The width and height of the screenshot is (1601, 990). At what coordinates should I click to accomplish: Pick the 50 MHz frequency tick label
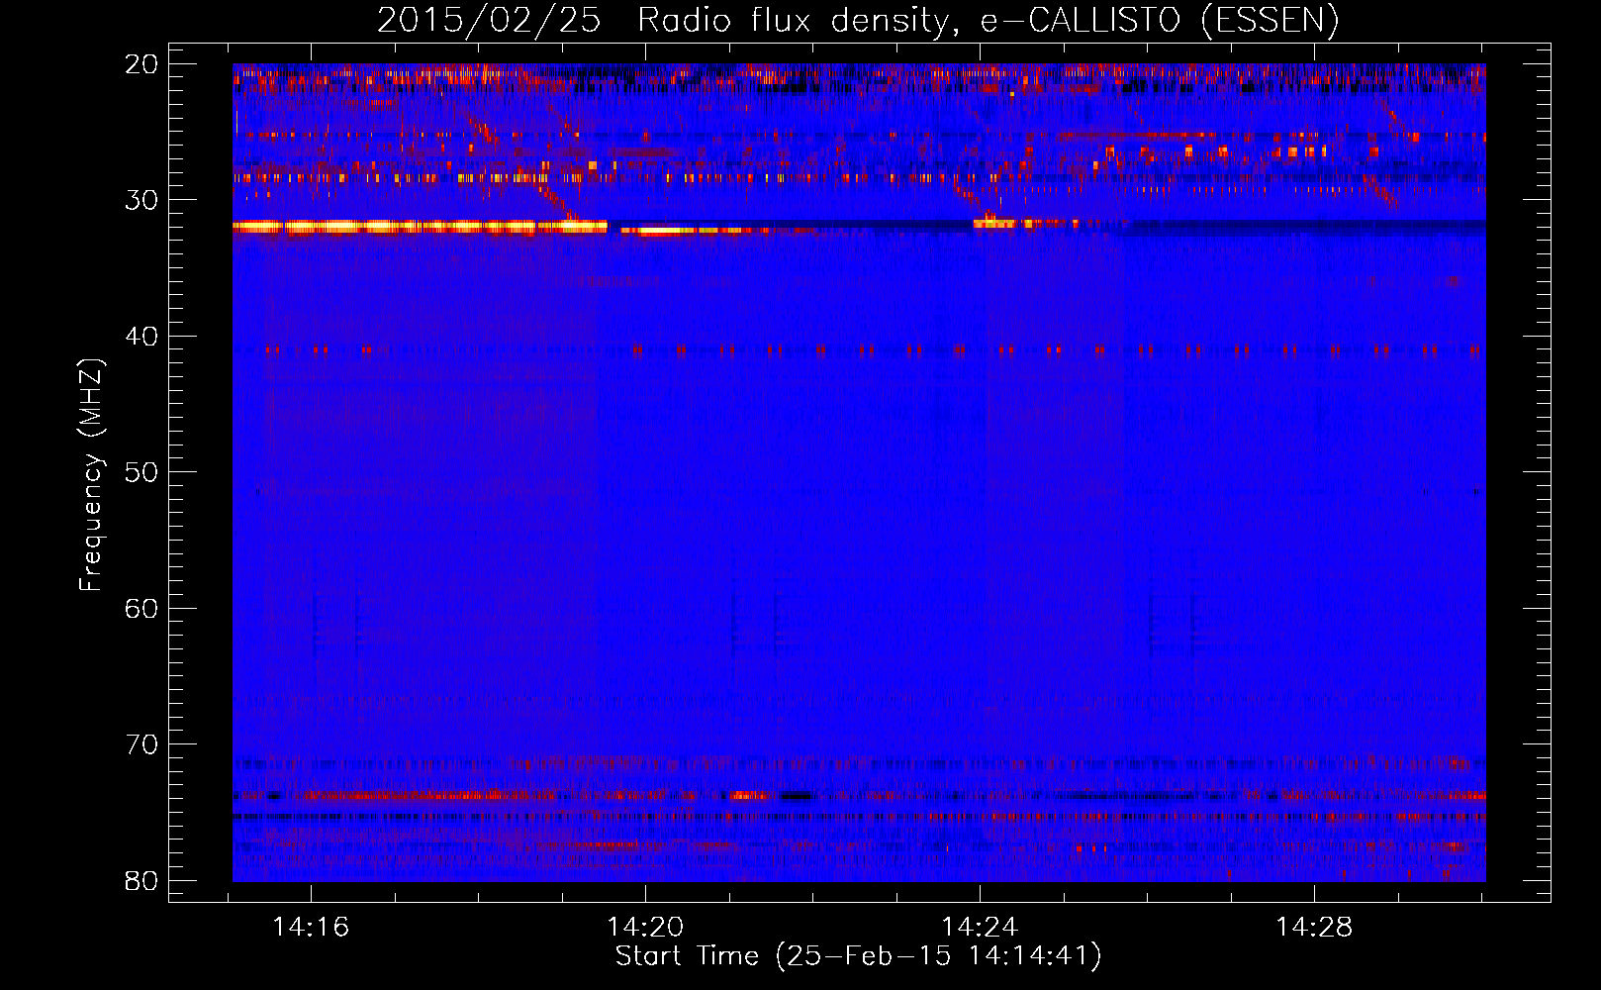click(141, 472)
